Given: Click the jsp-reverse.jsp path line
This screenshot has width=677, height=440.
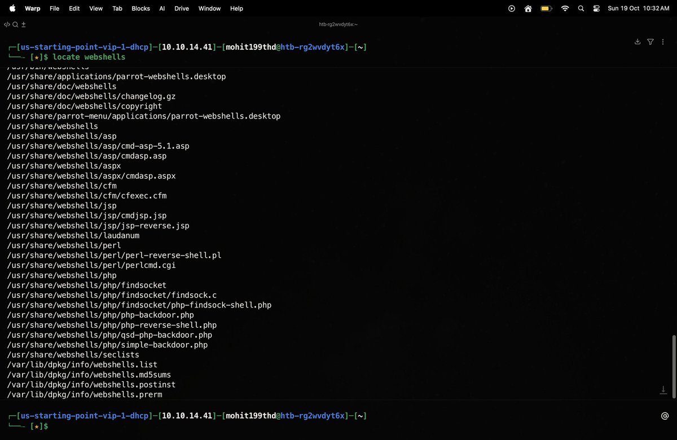Looking at the screenshot, I should click(x=98, y=226).
